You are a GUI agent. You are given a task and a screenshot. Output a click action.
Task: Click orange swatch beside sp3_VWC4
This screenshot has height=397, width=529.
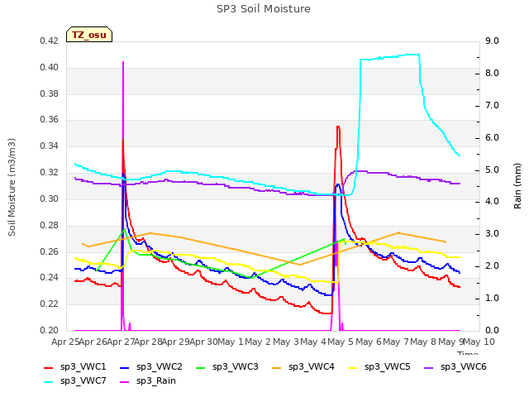pyautogui.click(x=277, y=368)
